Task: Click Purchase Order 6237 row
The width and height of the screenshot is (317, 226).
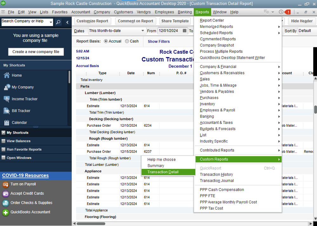Action: tap(135, 152)
